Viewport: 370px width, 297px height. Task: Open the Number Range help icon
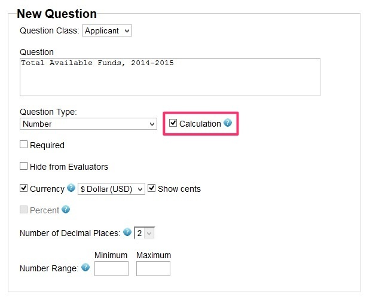pos(85,267)
